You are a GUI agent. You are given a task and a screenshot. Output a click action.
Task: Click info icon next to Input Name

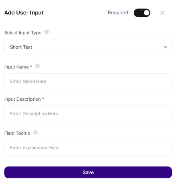click(x=38, y=66)
